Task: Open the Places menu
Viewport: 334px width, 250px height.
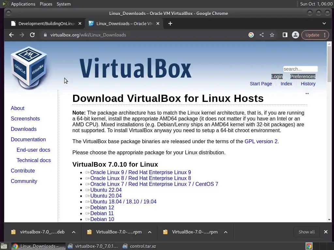Action: pyautogui.click(x=46, y=4)
